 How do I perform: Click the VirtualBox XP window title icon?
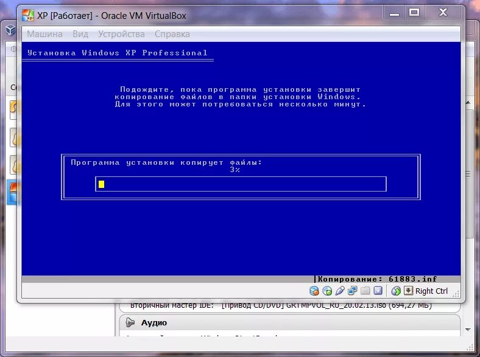[28, 15]
